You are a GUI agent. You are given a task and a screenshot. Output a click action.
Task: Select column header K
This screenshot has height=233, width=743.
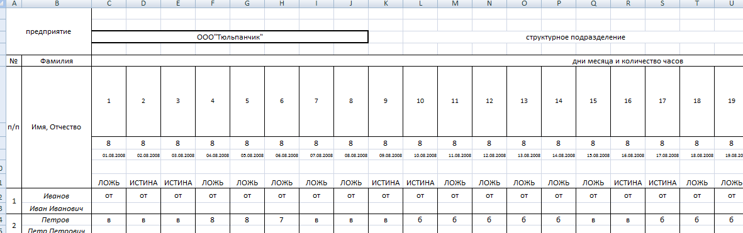[385, 4]
